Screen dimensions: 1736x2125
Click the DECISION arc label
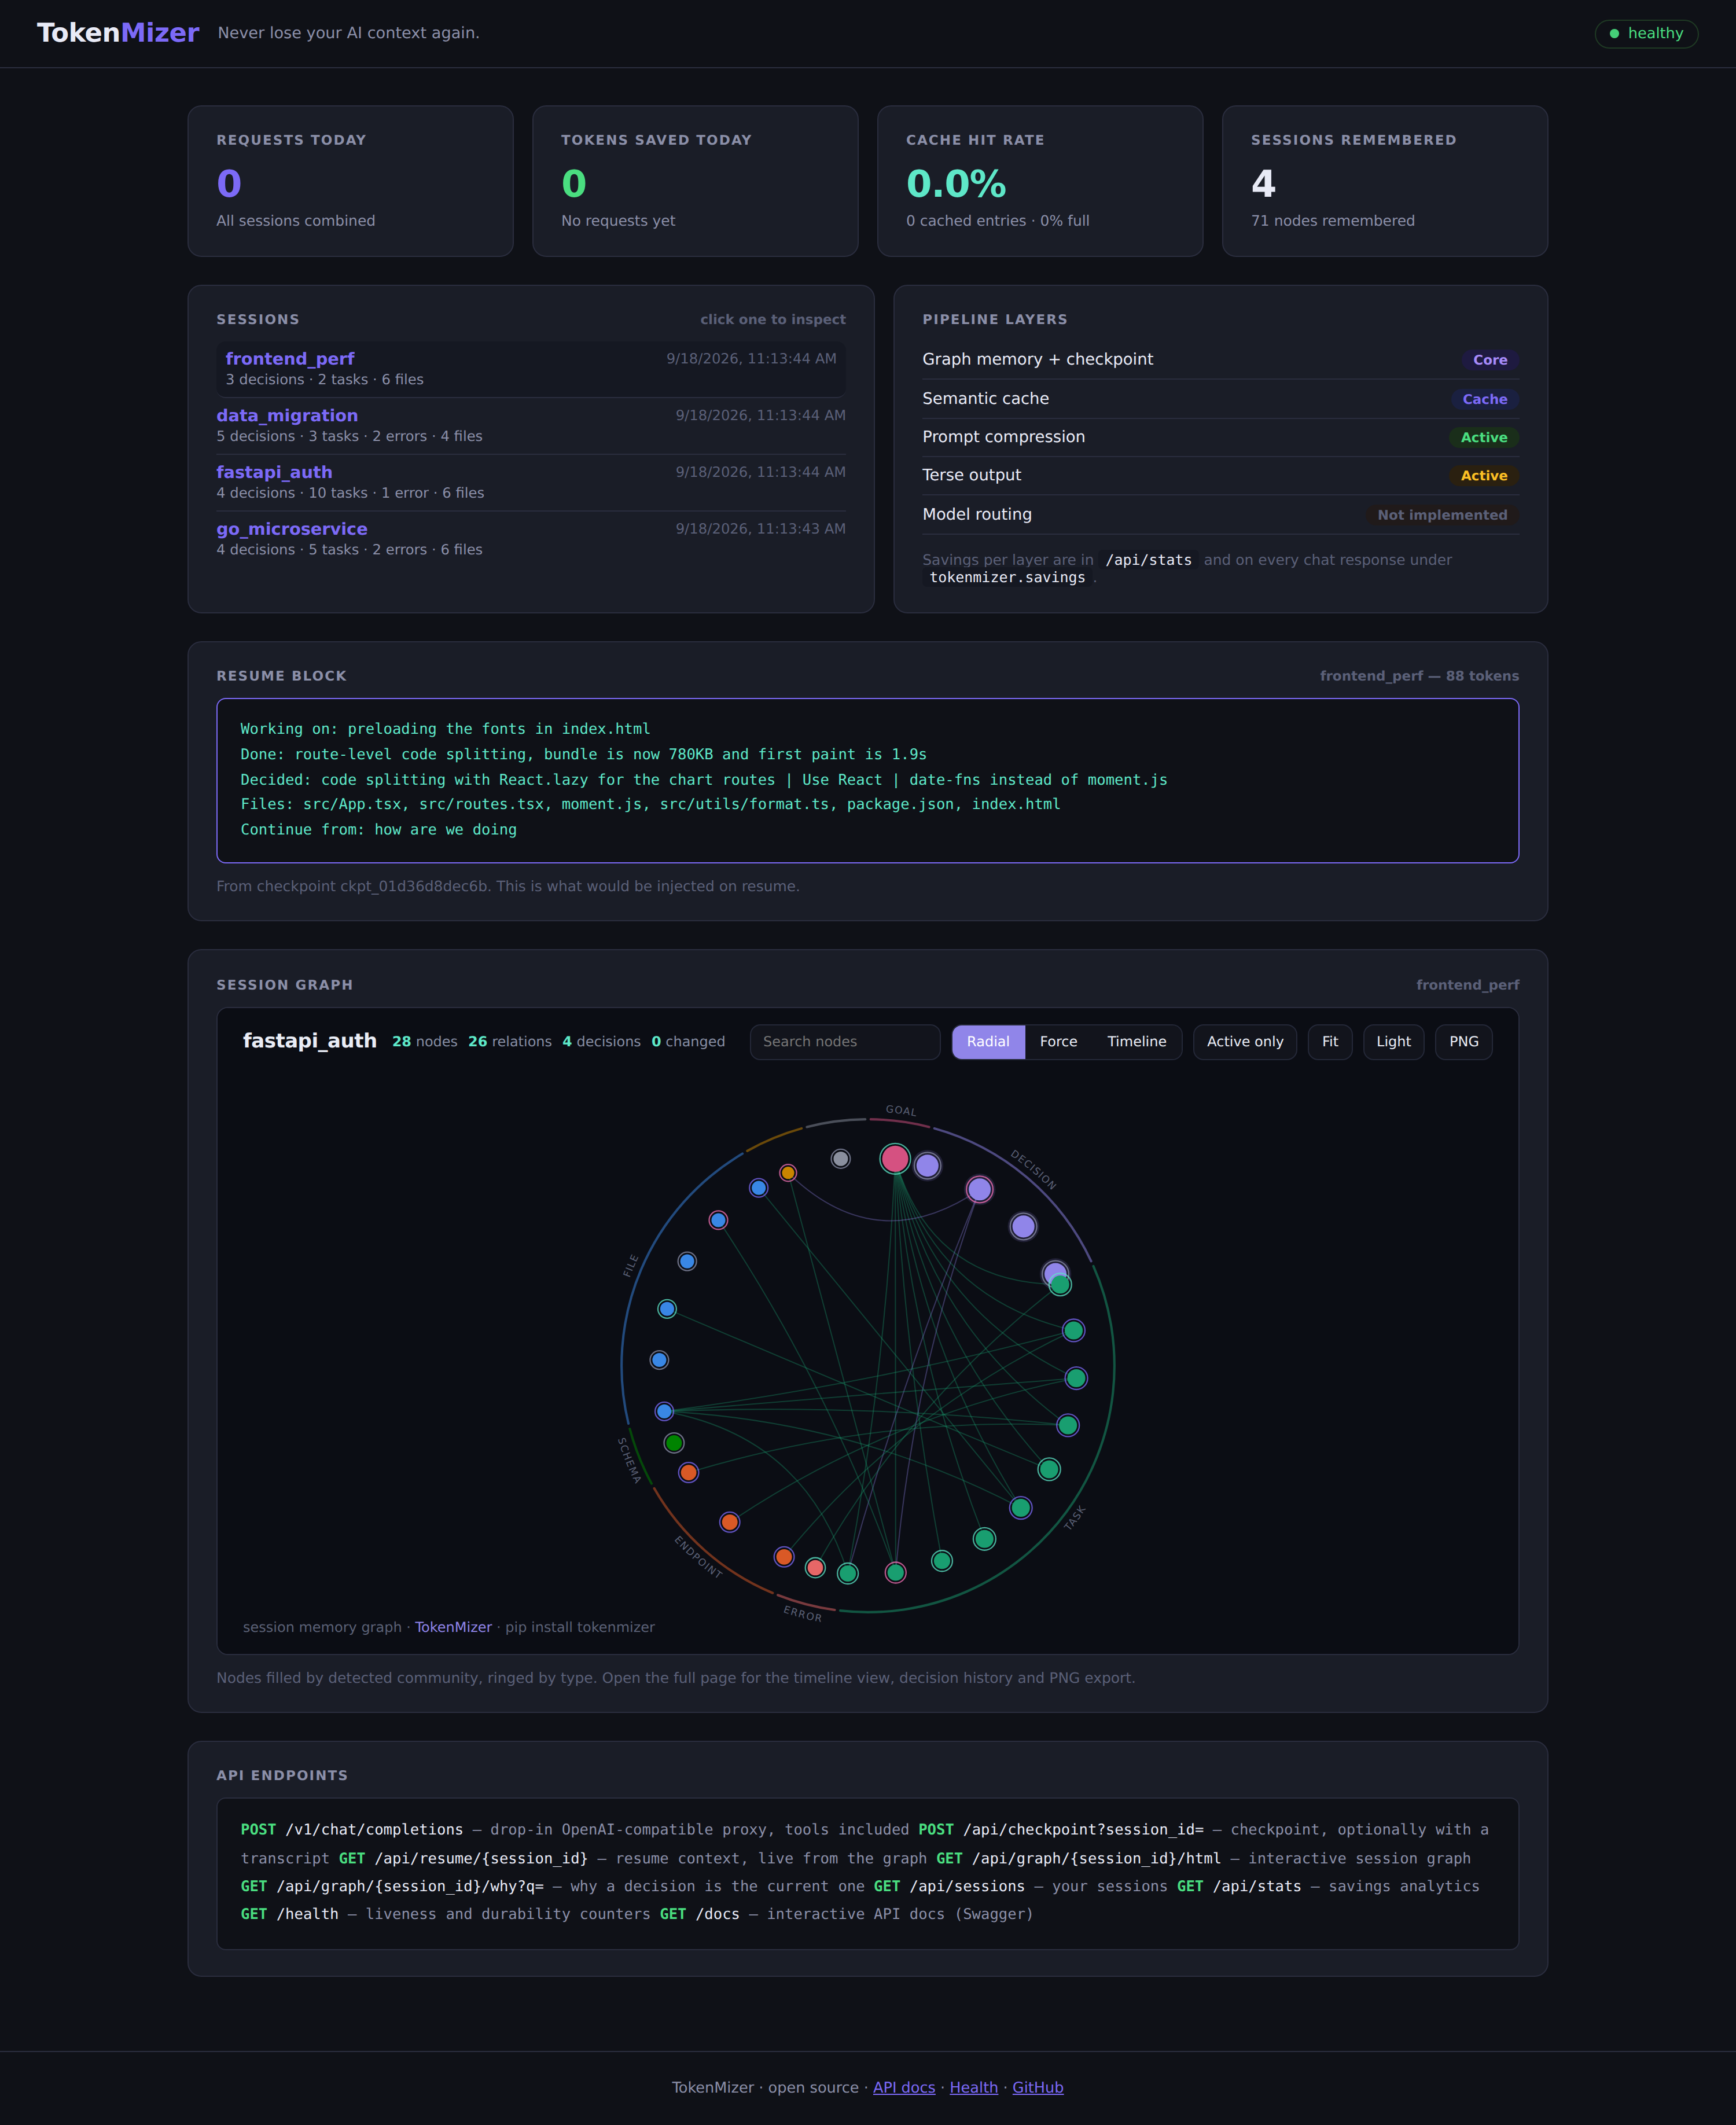[x=1033, y=1169]
